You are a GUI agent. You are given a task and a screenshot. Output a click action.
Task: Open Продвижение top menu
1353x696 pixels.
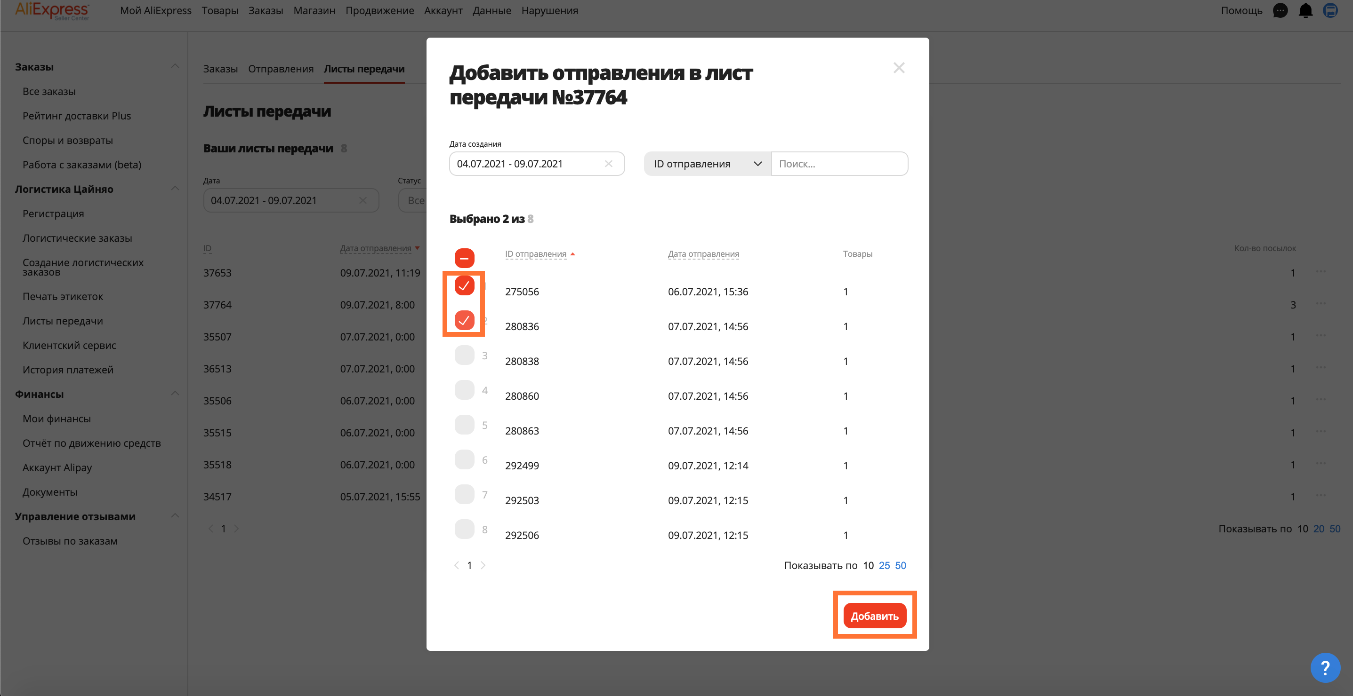click(x=379, y=10)
